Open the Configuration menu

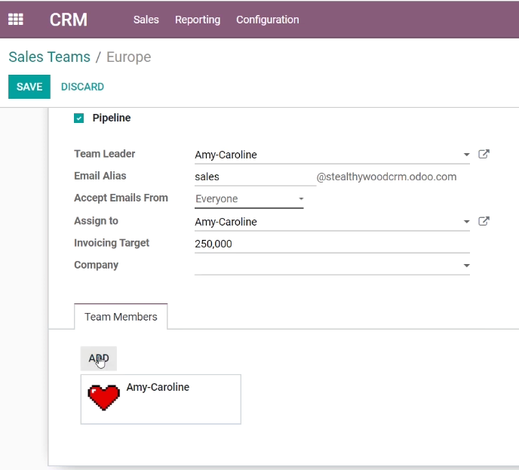(x=268, y=20)
